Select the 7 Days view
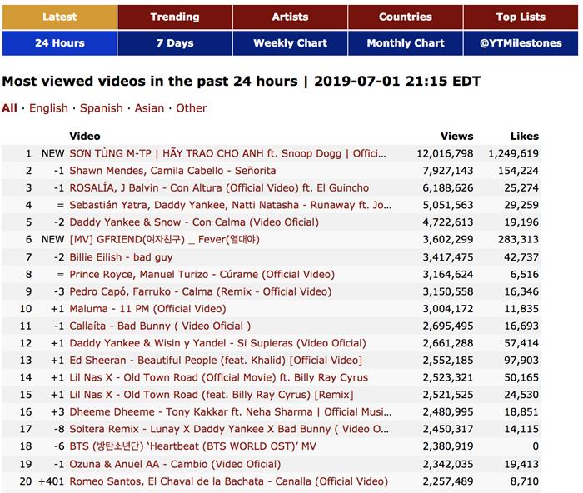Screen dimensions: 583x493 [174, 43]
